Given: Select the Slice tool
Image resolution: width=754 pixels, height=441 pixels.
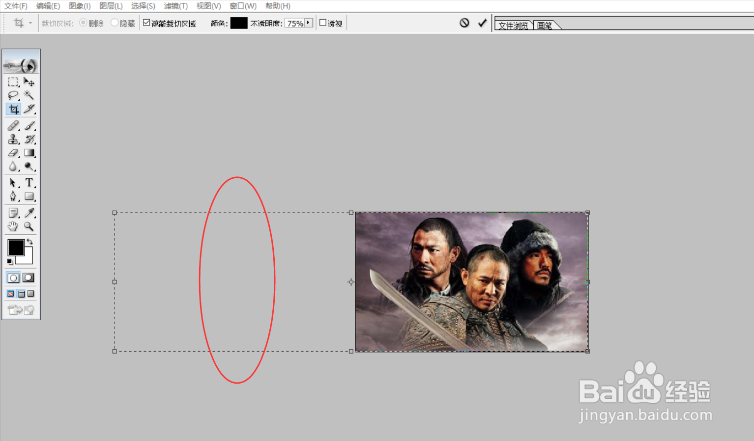Looking at the screenshot, I should pyautogui.click(x=29, y=109).
